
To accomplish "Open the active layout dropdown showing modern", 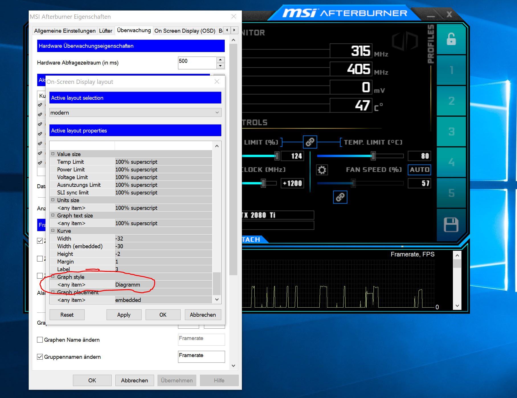I will tap(135, 113).
